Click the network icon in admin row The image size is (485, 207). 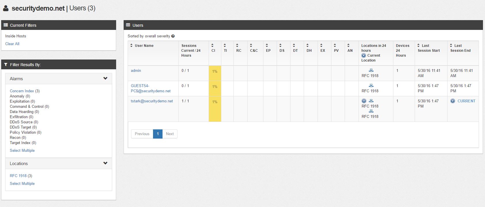tap(371, 70)
